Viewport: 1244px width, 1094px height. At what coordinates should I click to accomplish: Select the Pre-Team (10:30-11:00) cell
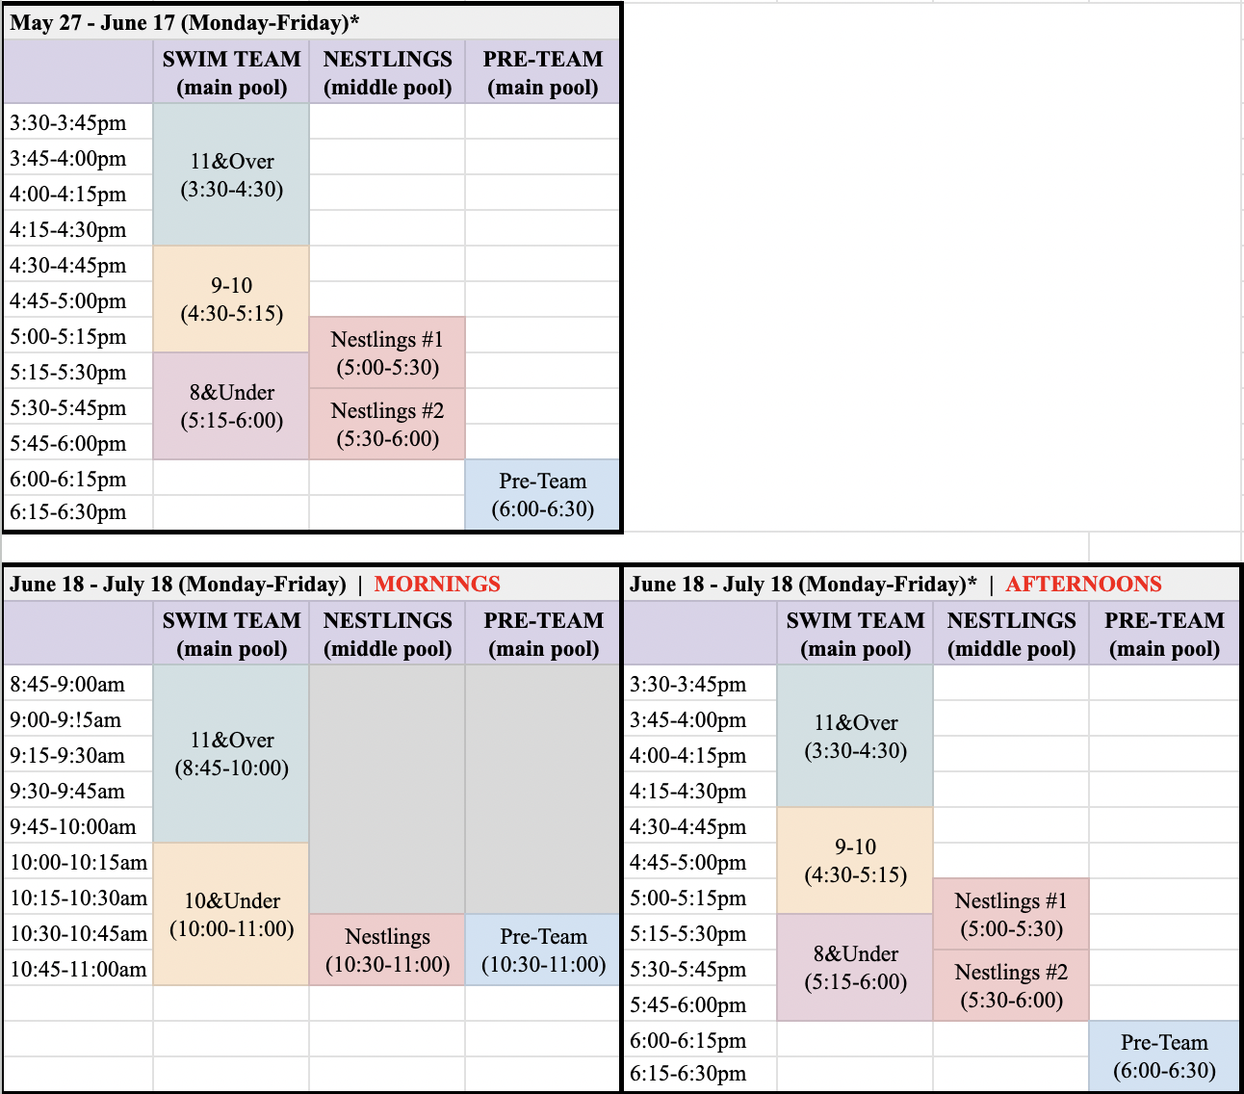click(x=543, y=951)
